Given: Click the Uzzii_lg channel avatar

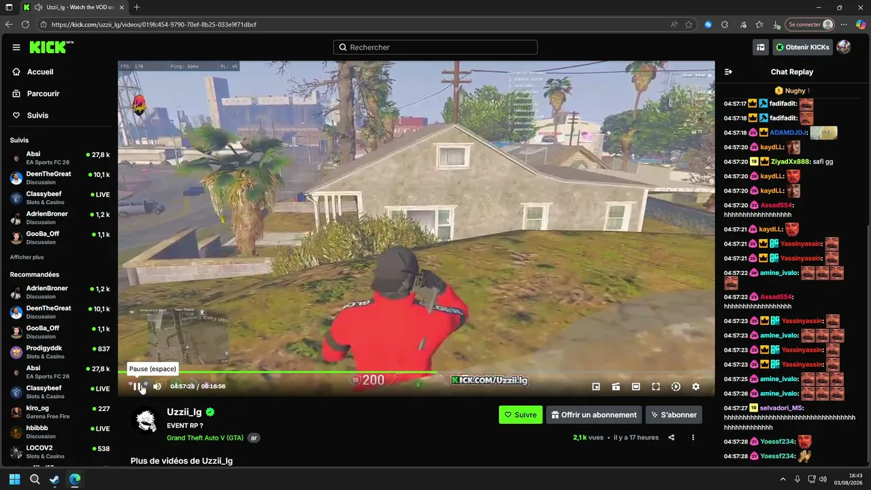Looking at the screenshot, I should click(x=145, y=421).
